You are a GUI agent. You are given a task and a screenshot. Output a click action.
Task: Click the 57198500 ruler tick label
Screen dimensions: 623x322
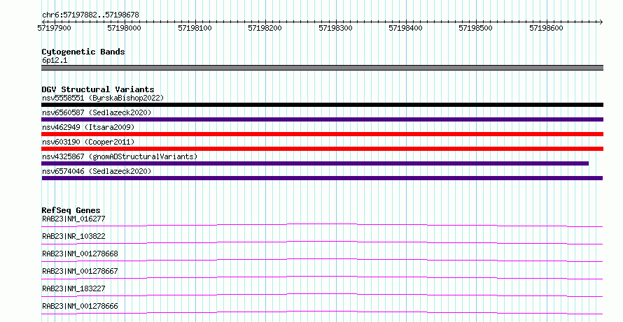click(475, 28)
